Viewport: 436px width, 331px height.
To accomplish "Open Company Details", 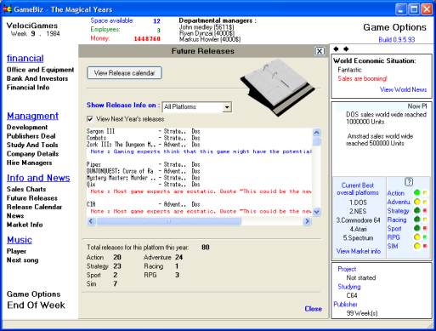I will click(32, 154).
